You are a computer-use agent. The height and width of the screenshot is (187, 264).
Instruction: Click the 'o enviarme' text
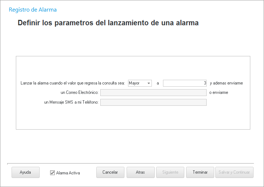tap(219, 92)
